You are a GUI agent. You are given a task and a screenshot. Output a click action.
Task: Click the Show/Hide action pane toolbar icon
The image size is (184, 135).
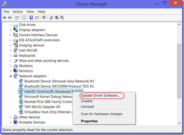(37, 18)
